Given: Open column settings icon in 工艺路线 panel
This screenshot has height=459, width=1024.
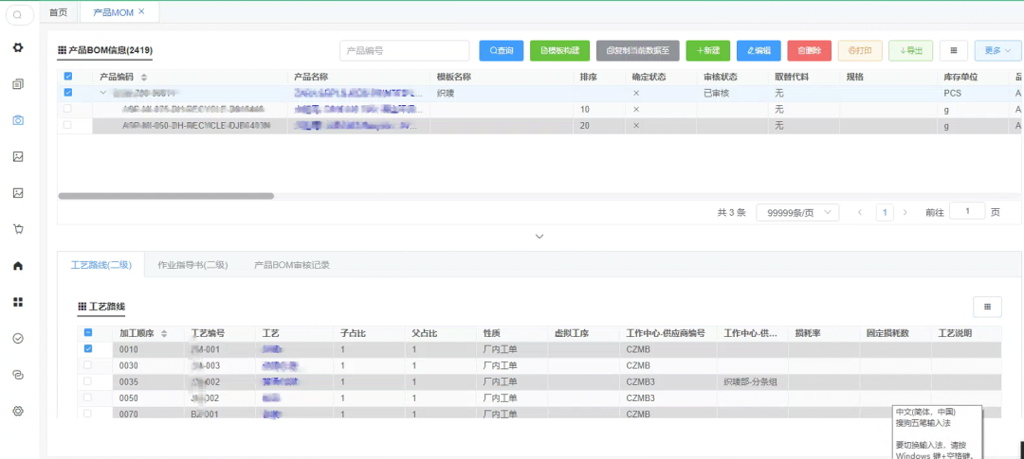Looking at the screenshot, I should coord(987,307).
